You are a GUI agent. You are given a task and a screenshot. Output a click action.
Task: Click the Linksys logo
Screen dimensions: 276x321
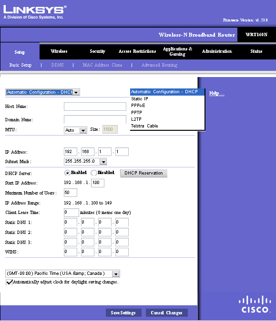[x=35, y=12]
